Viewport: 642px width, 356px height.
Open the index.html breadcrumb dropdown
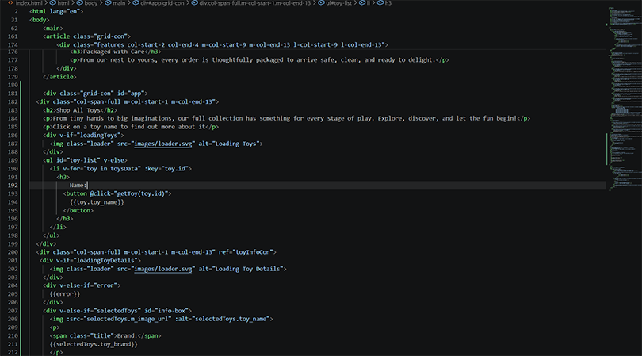coord(29,3)
